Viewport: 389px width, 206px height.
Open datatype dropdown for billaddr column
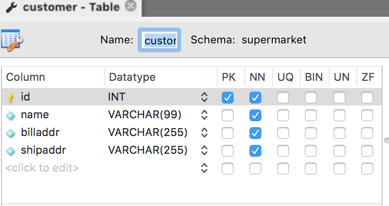click(x=204, y=133)
